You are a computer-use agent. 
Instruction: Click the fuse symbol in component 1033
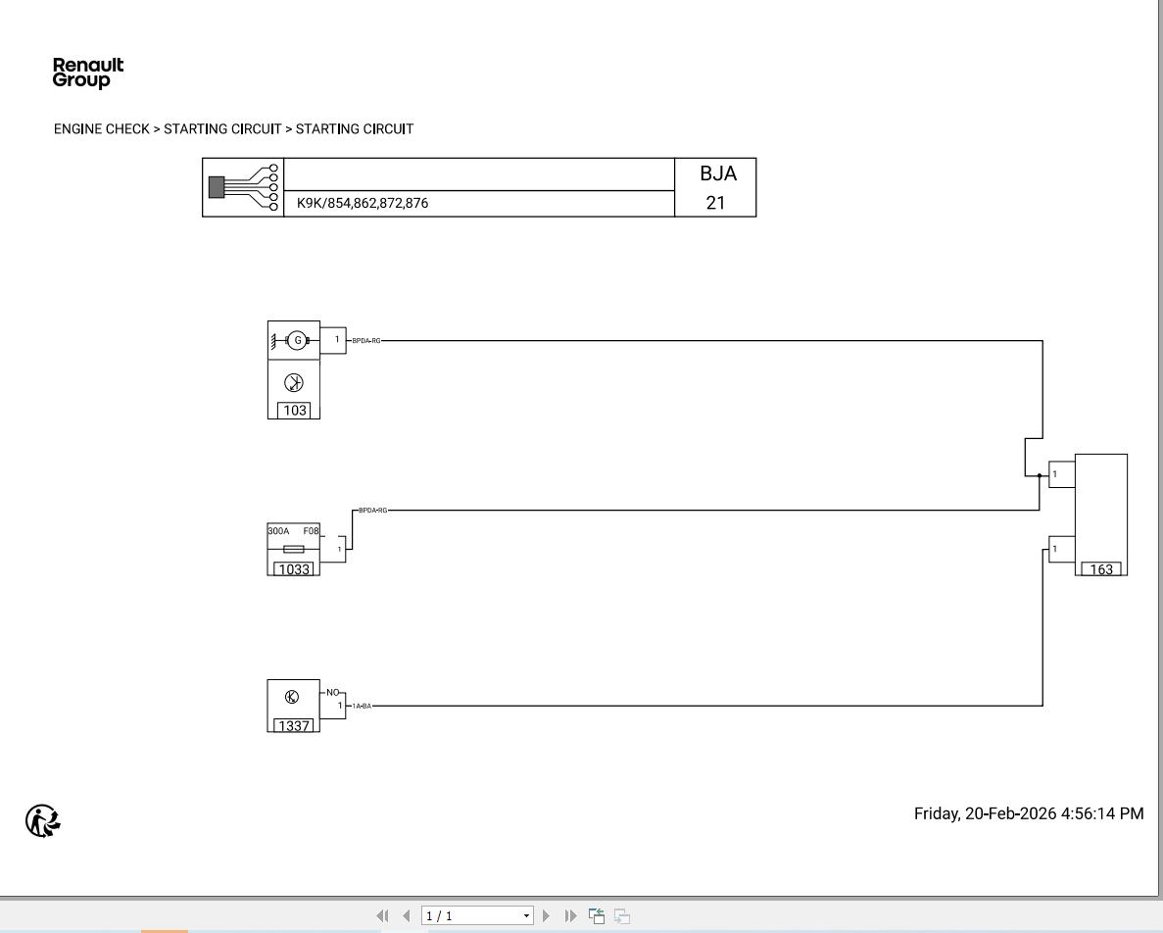(294, 550)
